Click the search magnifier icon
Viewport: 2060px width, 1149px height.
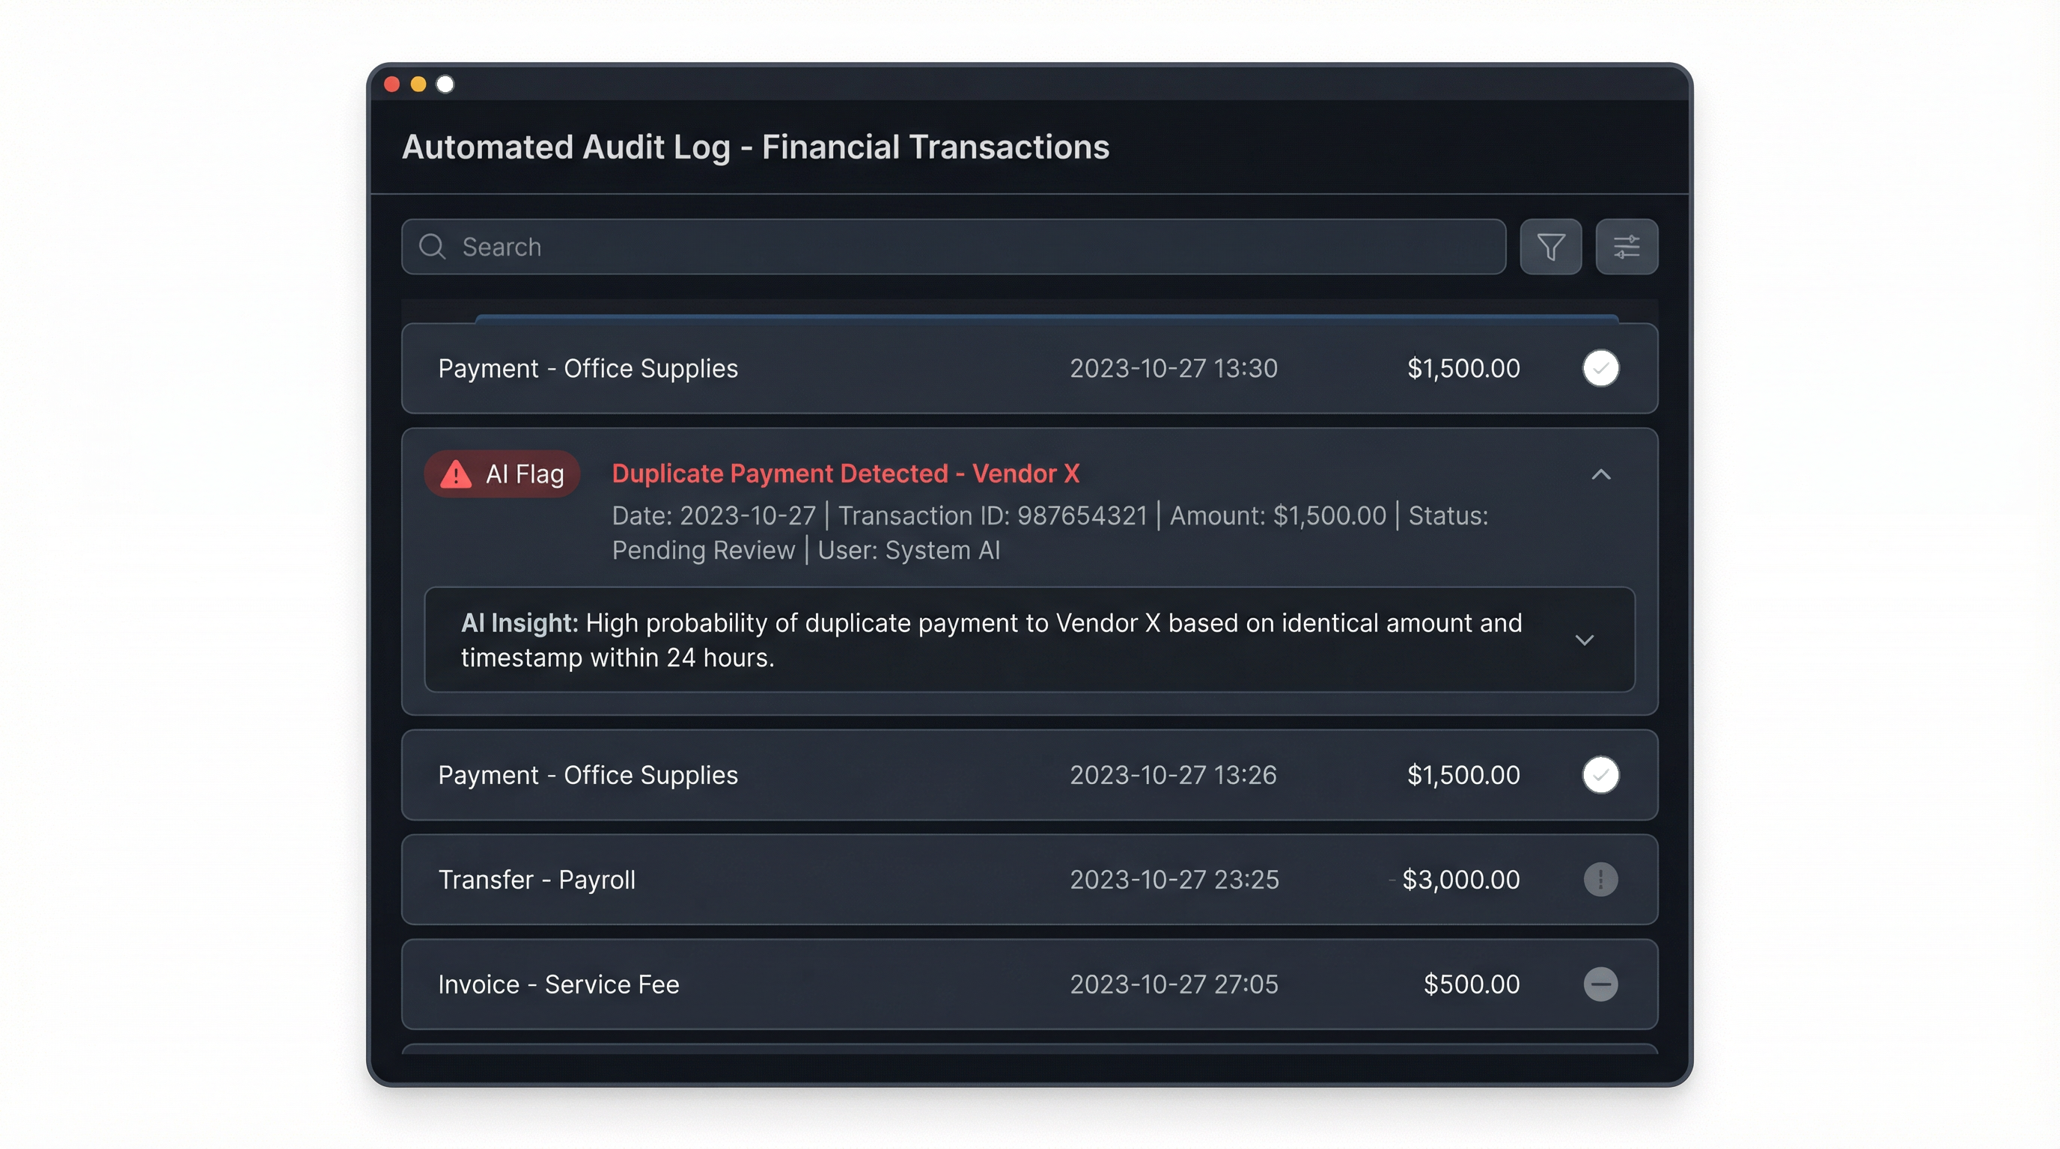click(433, 246)
